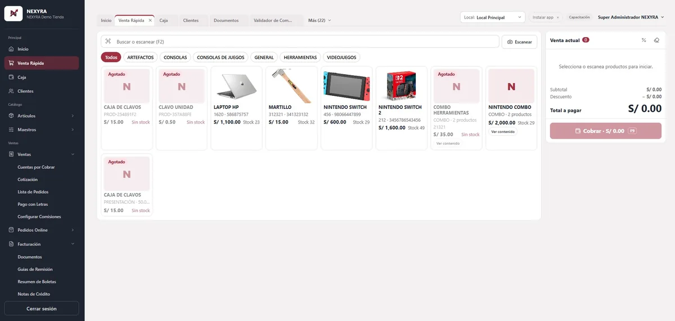675x321 pixels.
Task: Open the Más (22) tabs dropdown
Action: point(319,20)
